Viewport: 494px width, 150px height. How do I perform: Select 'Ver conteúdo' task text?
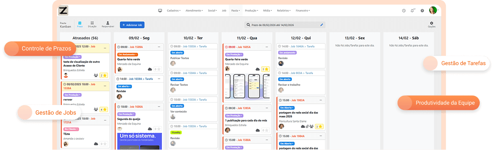coord(179,111)
